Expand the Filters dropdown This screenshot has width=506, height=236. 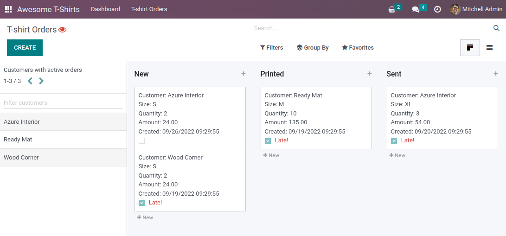coord(272,48)
